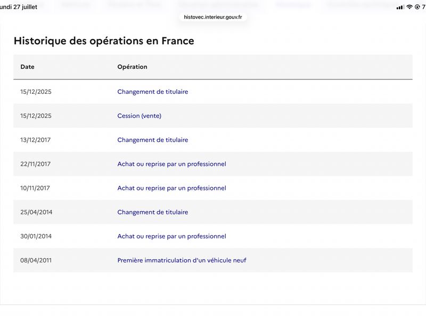
Task: Tap the histovec.interieur.gouv.fr address bar
Action: [212, 17]
